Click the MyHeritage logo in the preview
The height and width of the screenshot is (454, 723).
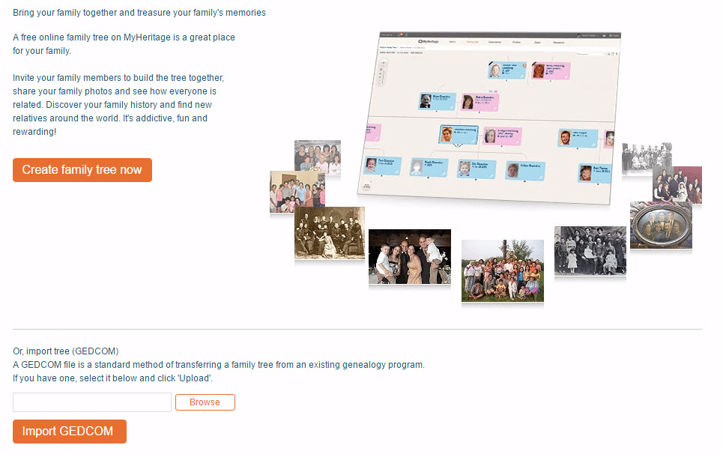[429, 41]
